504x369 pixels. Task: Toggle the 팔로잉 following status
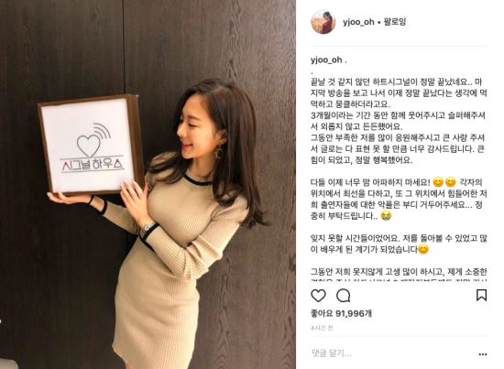click(395, 22)
